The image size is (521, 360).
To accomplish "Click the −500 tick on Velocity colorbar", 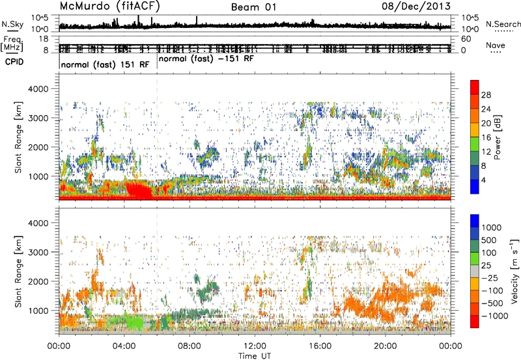I will coord(492,303).
